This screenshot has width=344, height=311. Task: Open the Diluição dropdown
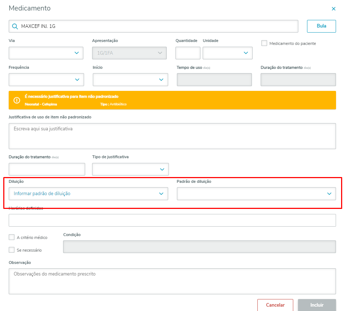click(x=88, y=194)
